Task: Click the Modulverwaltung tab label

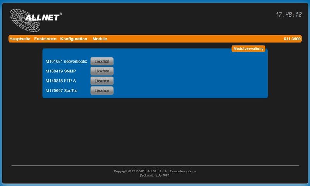Action: tap(248, 48)
